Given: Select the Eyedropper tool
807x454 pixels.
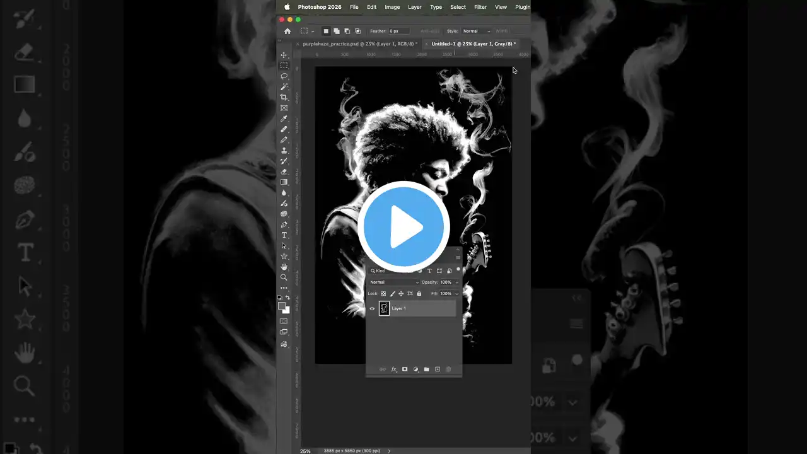Looking at the screenshot, I should point(284,119).
